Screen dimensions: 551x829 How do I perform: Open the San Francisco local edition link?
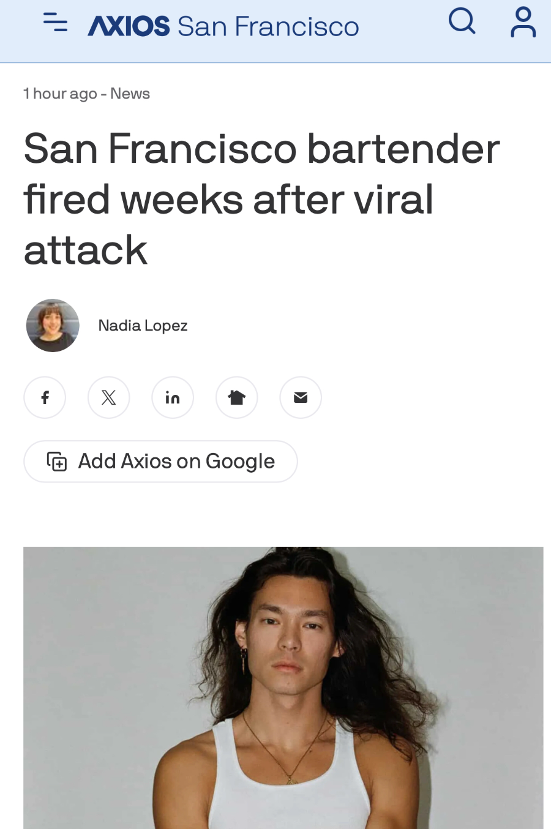click(268, 26)
